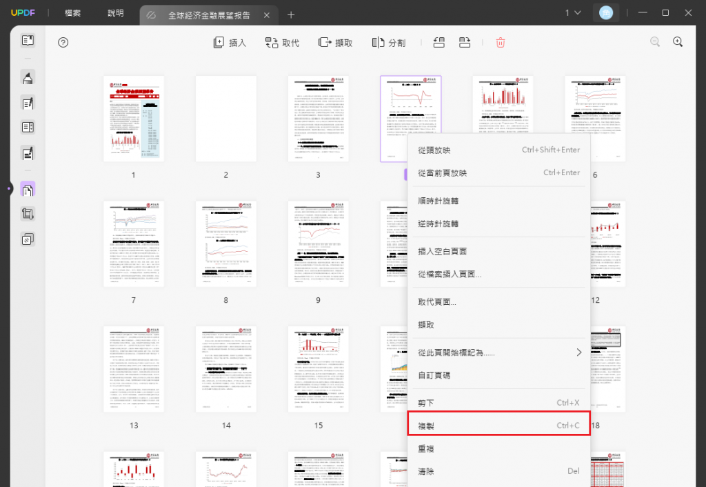Open the 說明 menu

(116, 13)
